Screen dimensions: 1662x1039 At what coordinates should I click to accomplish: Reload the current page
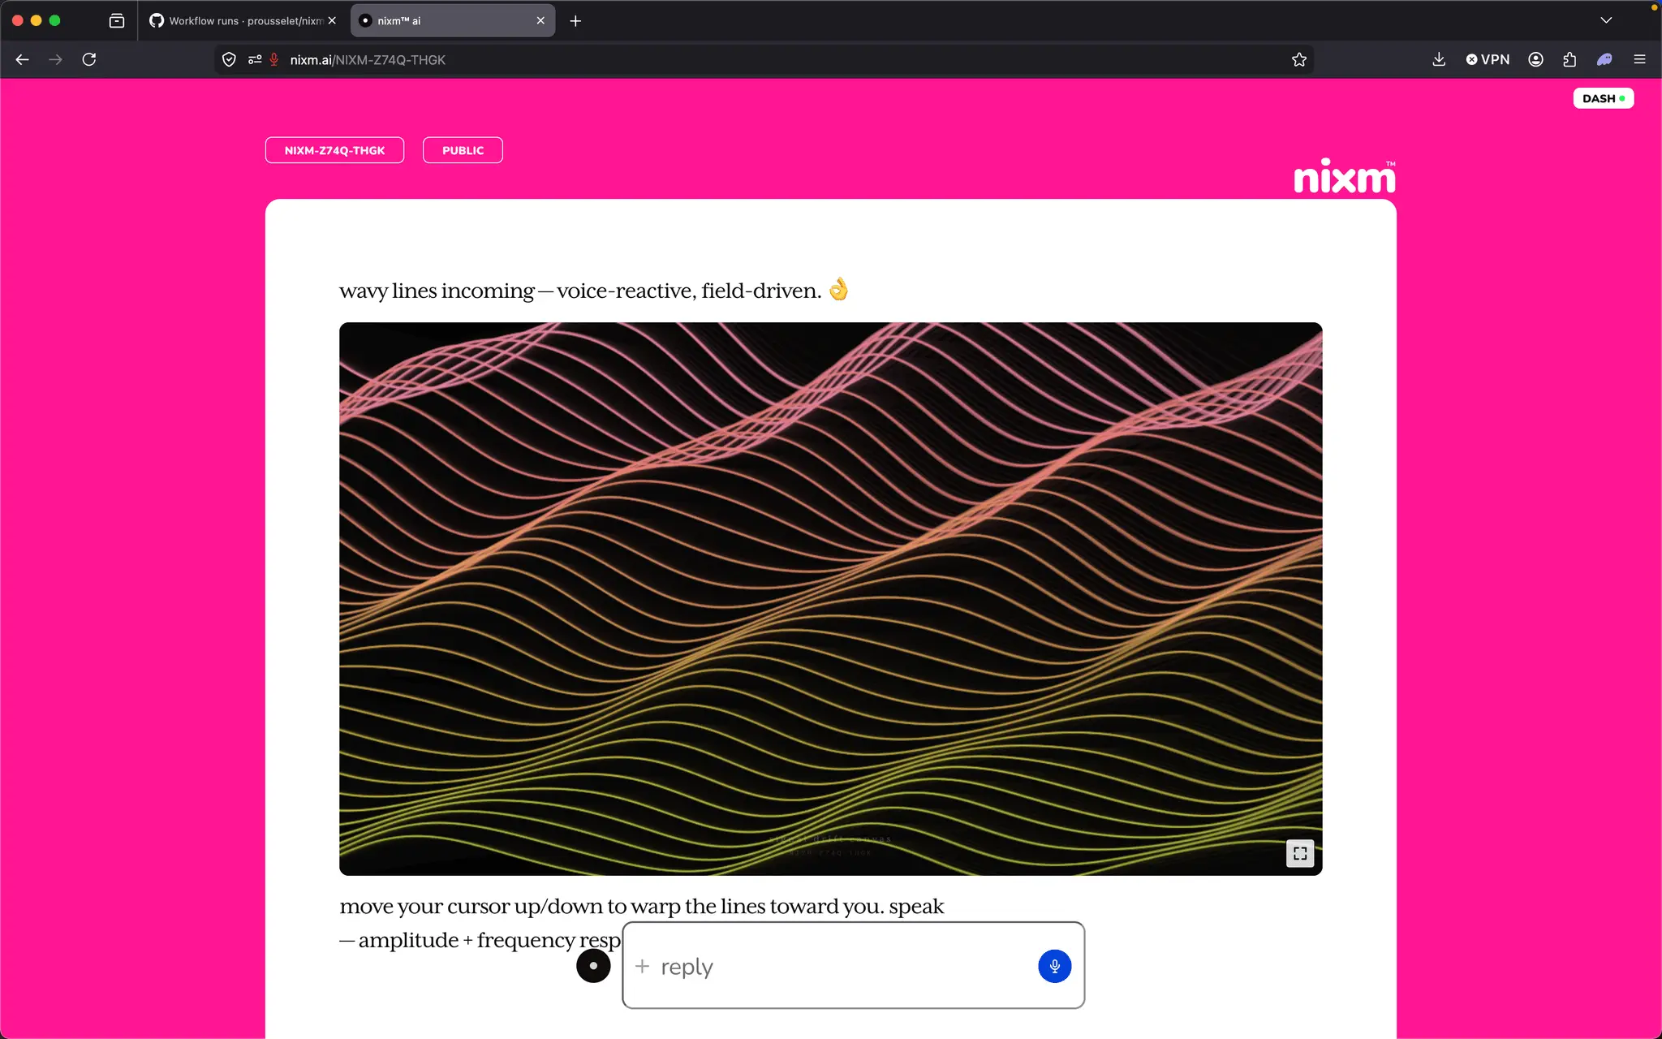coord(89,59)
